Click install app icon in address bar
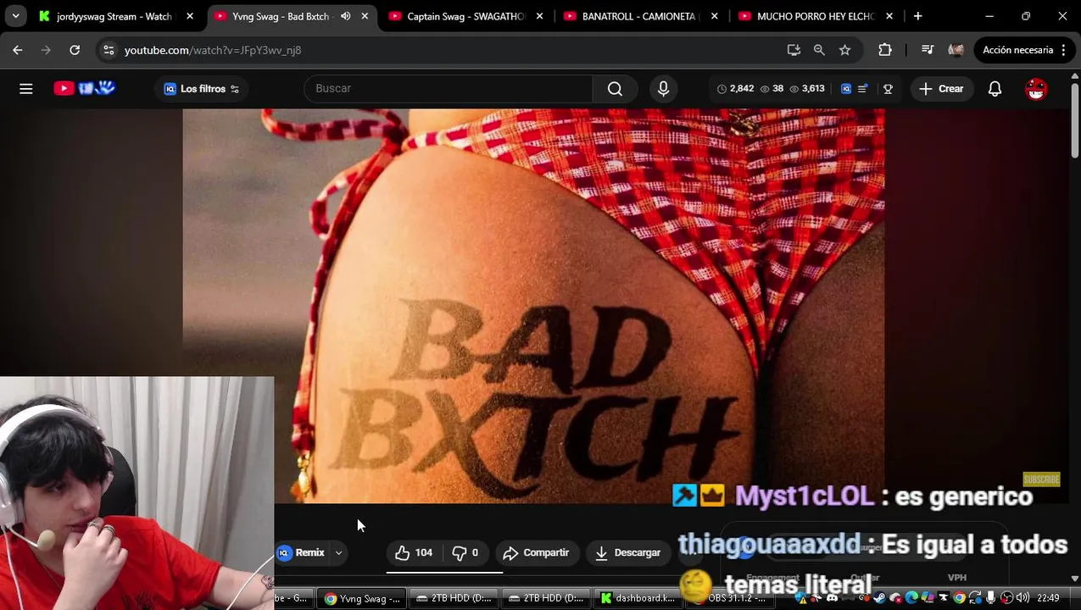Screen dimensions: 1081x610 click(794, 50)
